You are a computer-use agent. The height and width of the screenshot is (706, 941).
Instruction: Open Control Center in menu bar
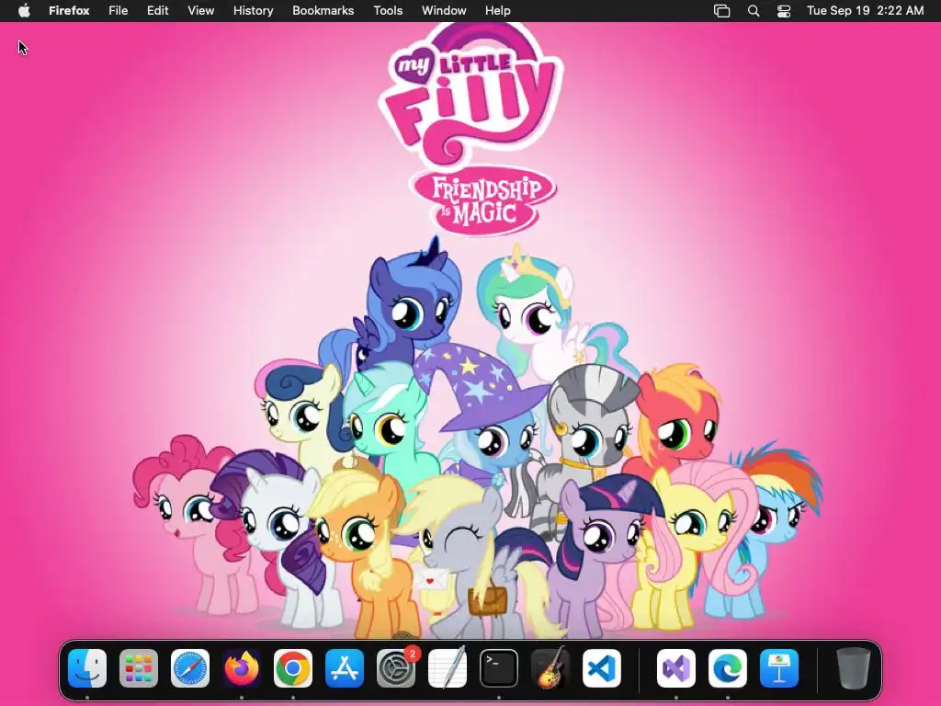click(784, 11)
